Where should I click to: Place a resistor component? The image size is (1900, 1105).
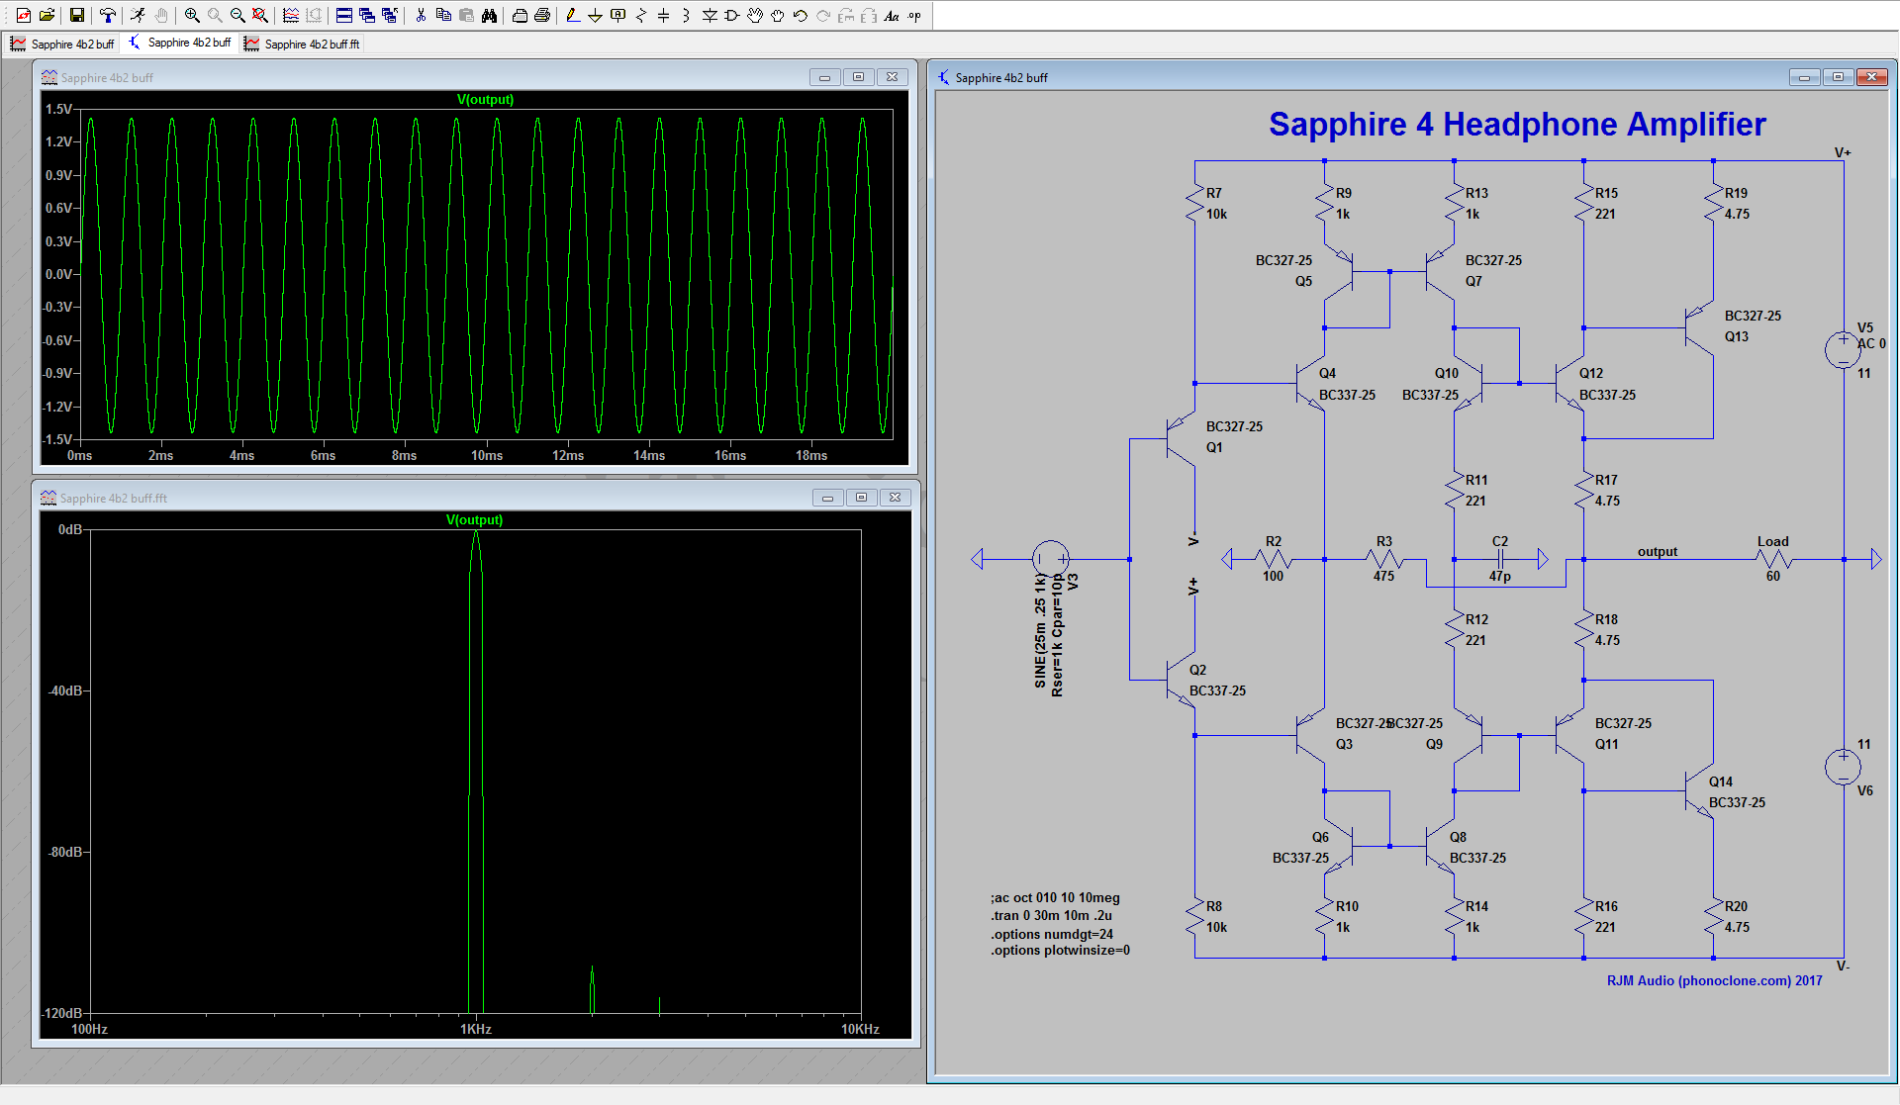[641, 15]
